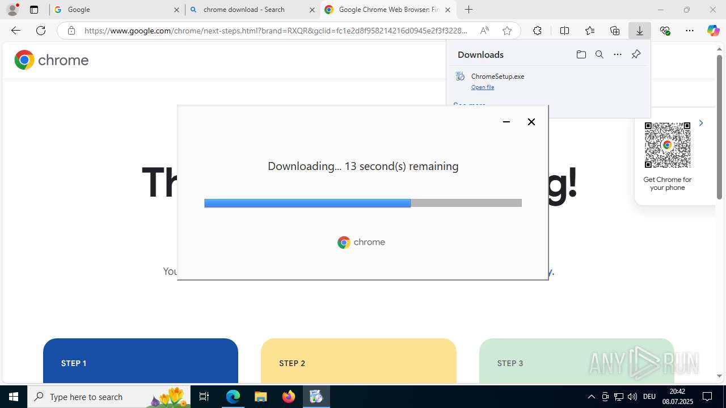Image resolution: width=726 pixels, height=408 pixels.
Task: Open the clock and date flyout
Action: point(677,397)
